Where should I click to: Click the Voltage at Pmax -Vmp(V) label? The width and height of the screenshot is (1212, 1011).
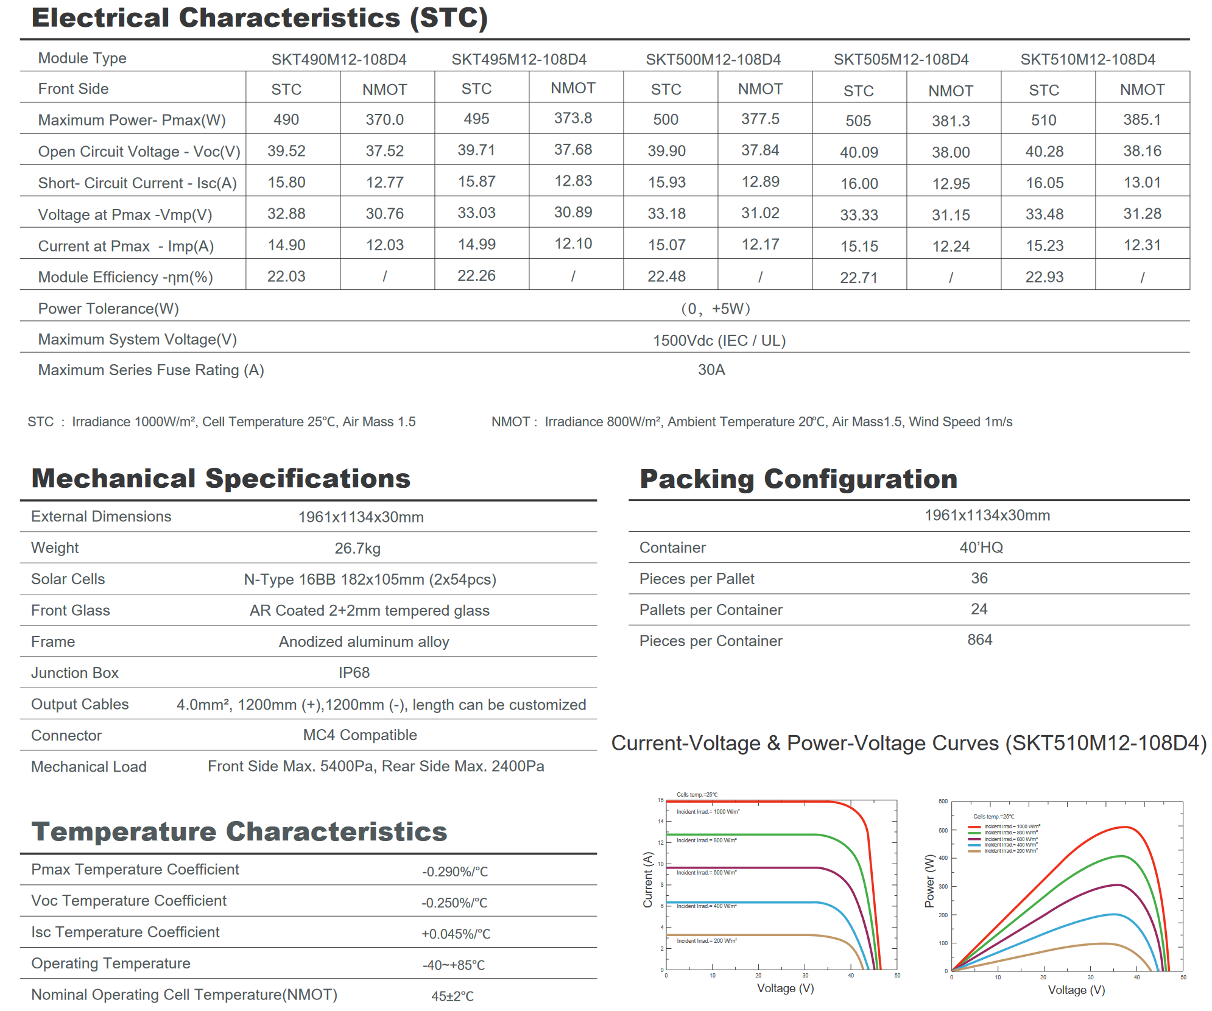125,215
